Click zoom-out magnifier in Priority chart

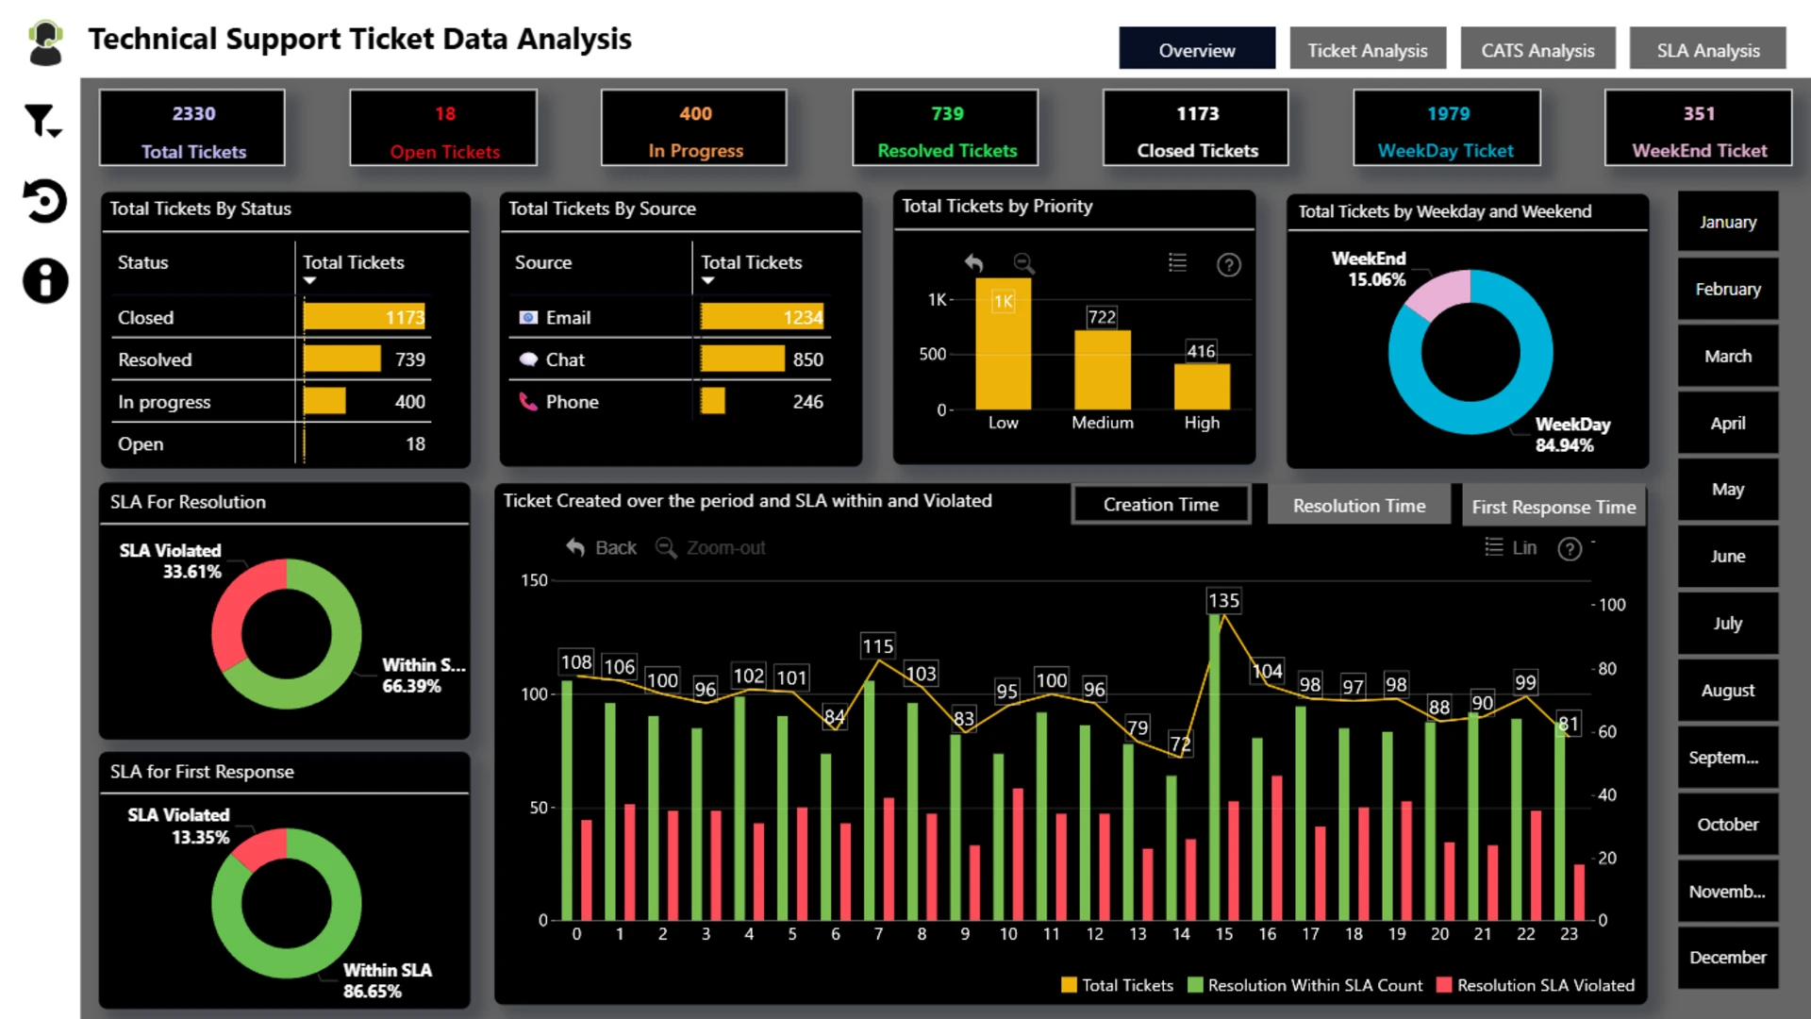click(x=1023, y=263)
